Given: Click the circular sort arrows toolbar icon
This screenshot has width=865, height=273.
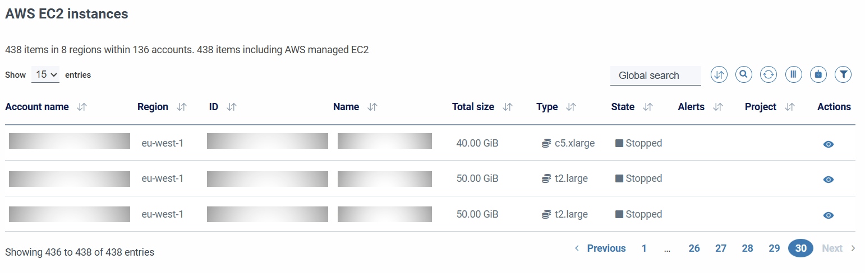Looking at the screenshot, I should [x=719, y=74].
